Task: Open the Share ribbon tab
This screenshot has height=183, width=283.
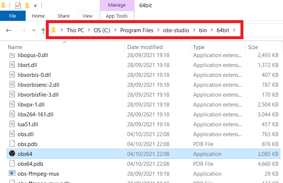Action: point(63,16)
